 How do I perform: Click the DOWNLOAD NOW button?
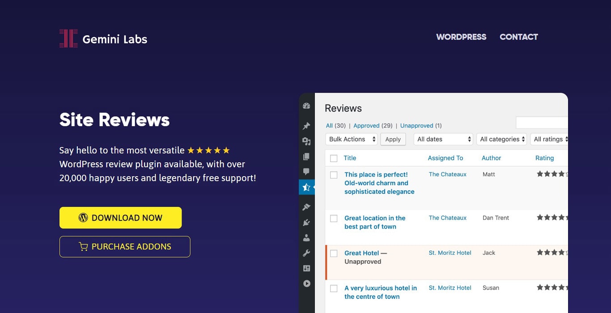120,218
